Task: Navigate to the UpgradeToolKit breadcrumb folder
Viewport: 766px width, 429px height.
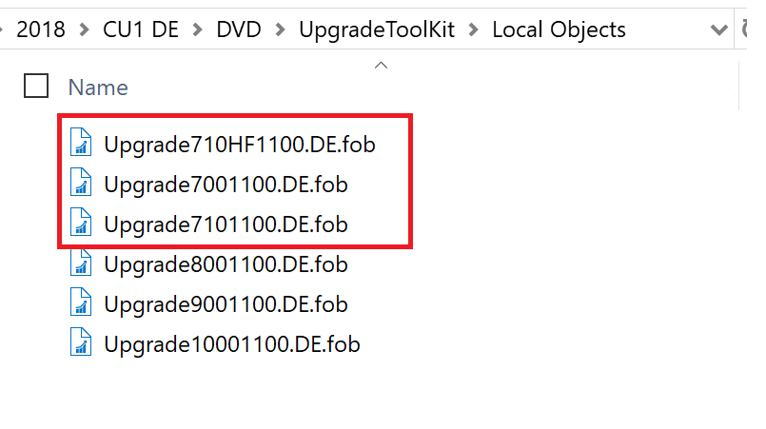Action: (377, 29)
